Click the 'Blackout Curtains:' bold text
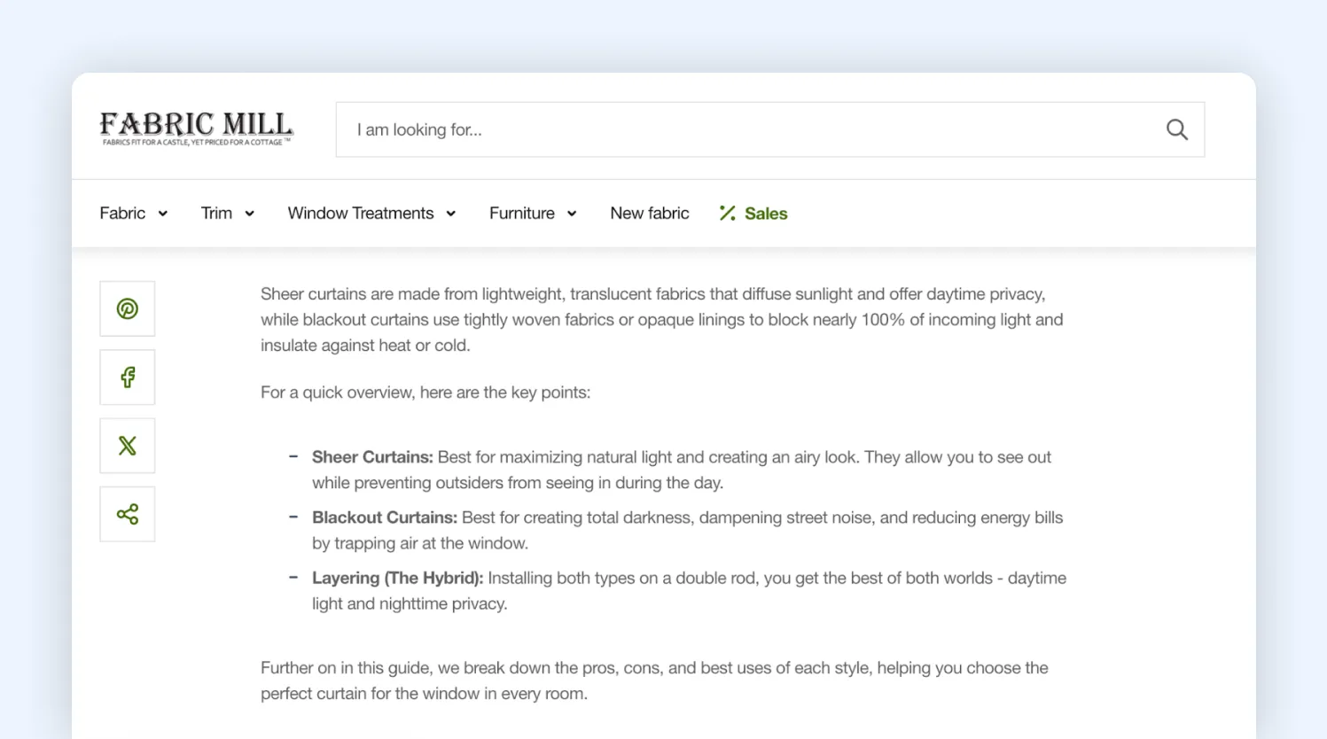Screen dimensions: 1327x739 (x=385, y=517)
